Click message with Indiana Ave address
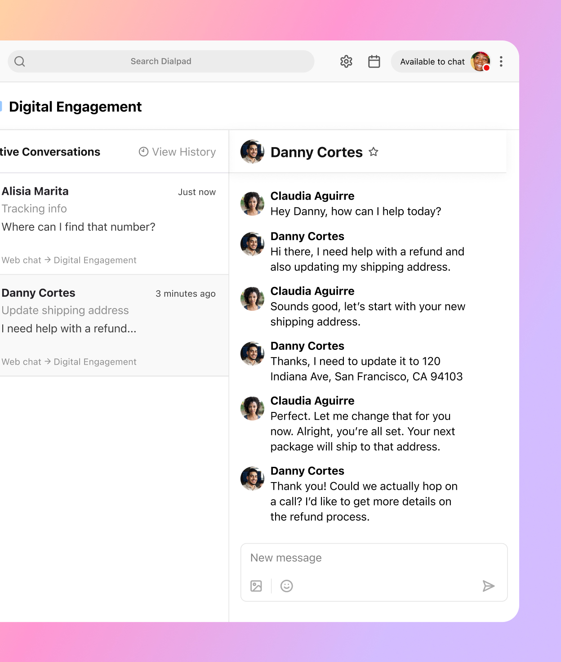This screenshot has width=561, height=662. [x=366, y=369]
